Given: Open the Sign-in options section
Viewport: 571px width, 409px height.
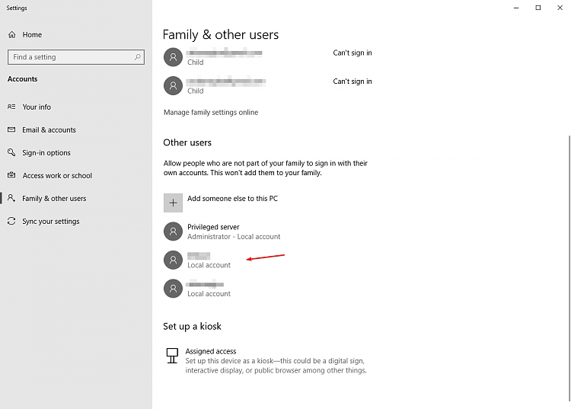Looking at the screenshot, I should tap(46, 152).
